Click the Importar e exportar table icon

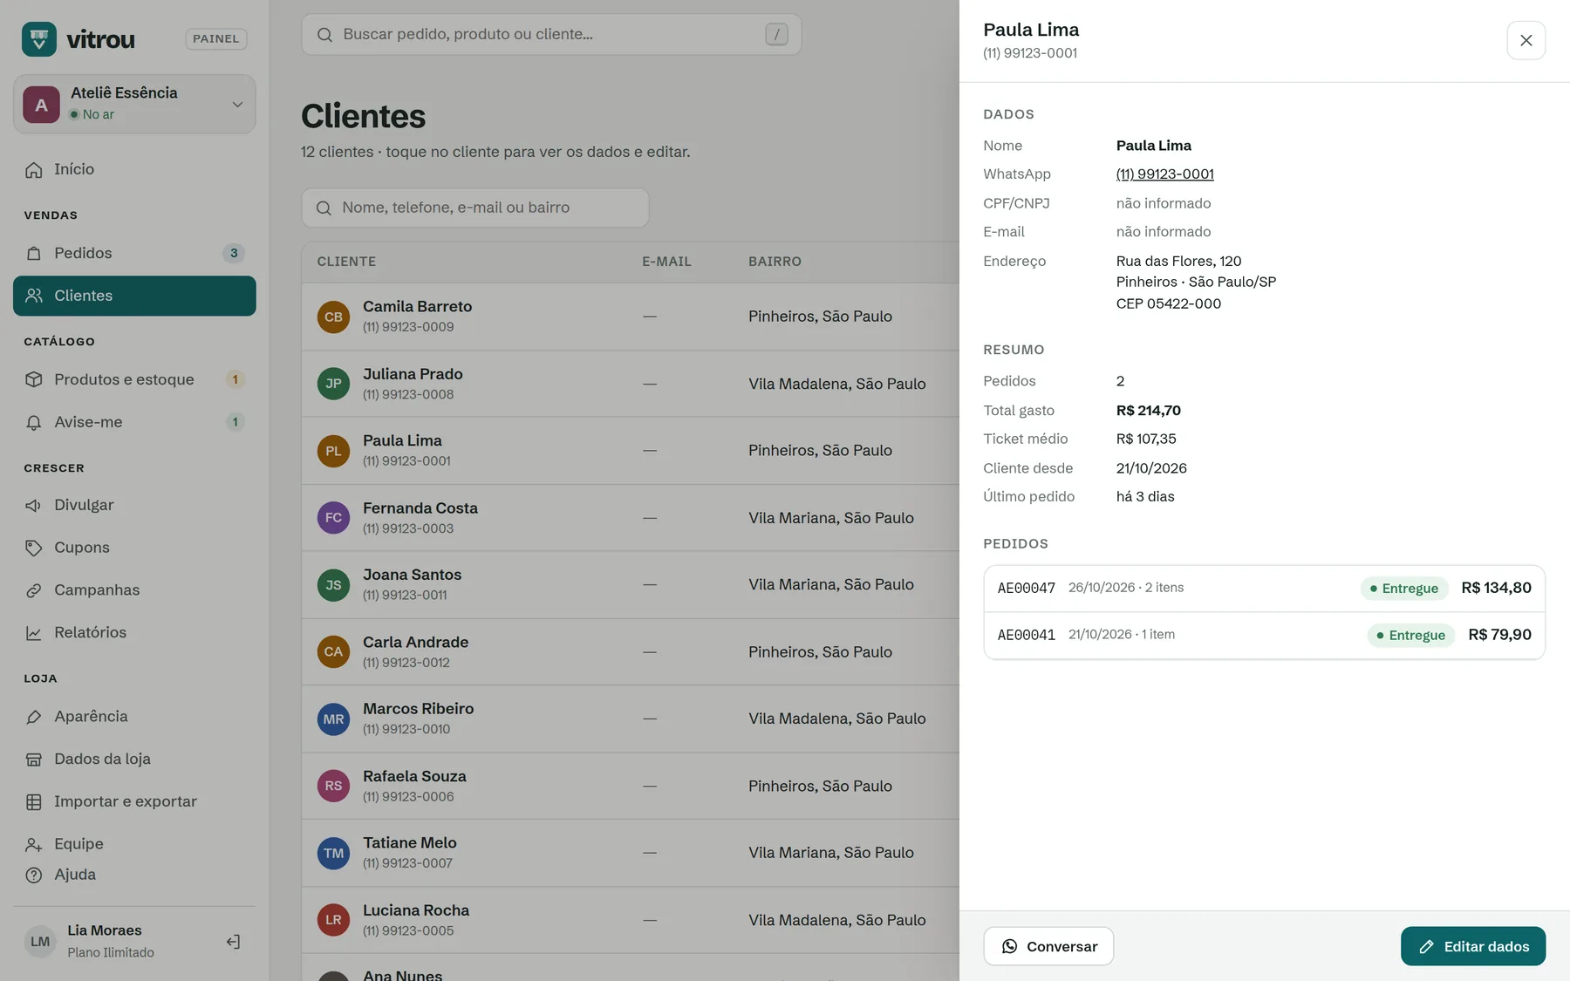point(34,802)
